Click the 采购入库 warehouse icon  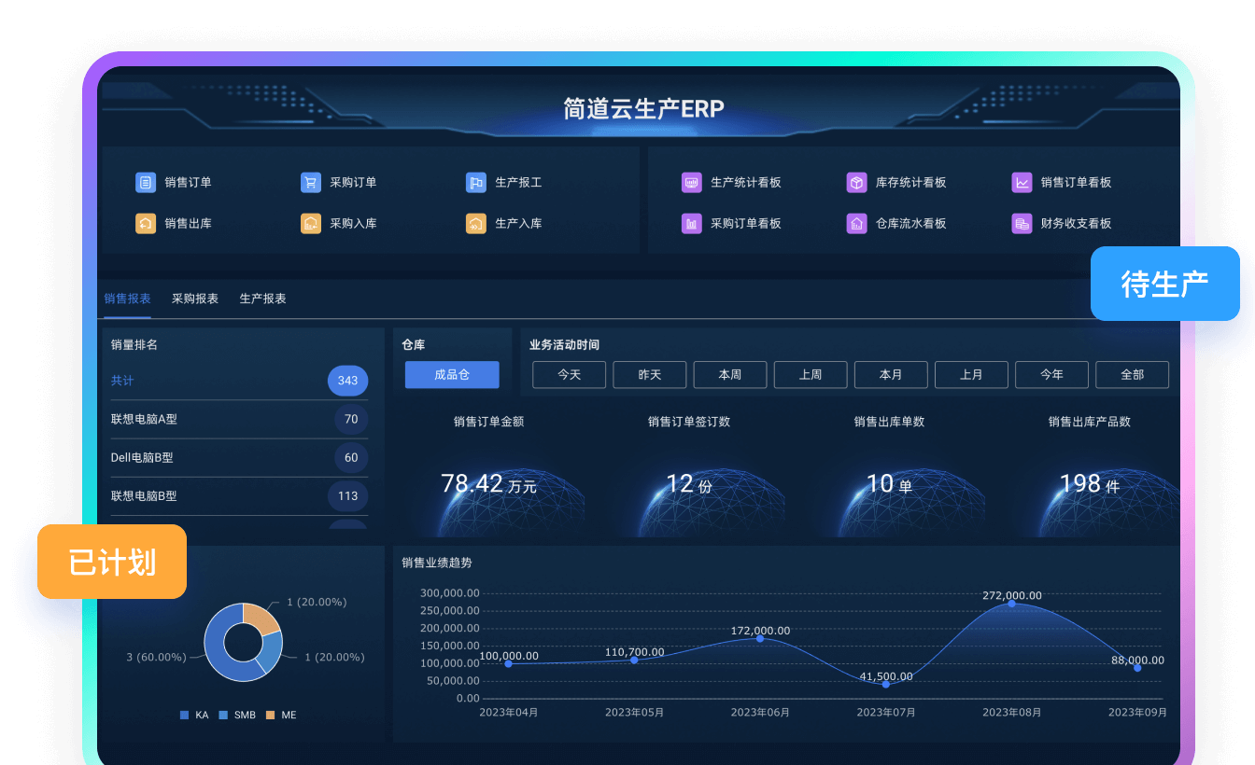click(x=311, y=224)
